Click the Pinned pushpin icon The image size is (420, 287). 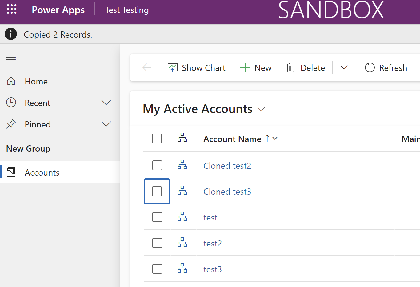11,124
